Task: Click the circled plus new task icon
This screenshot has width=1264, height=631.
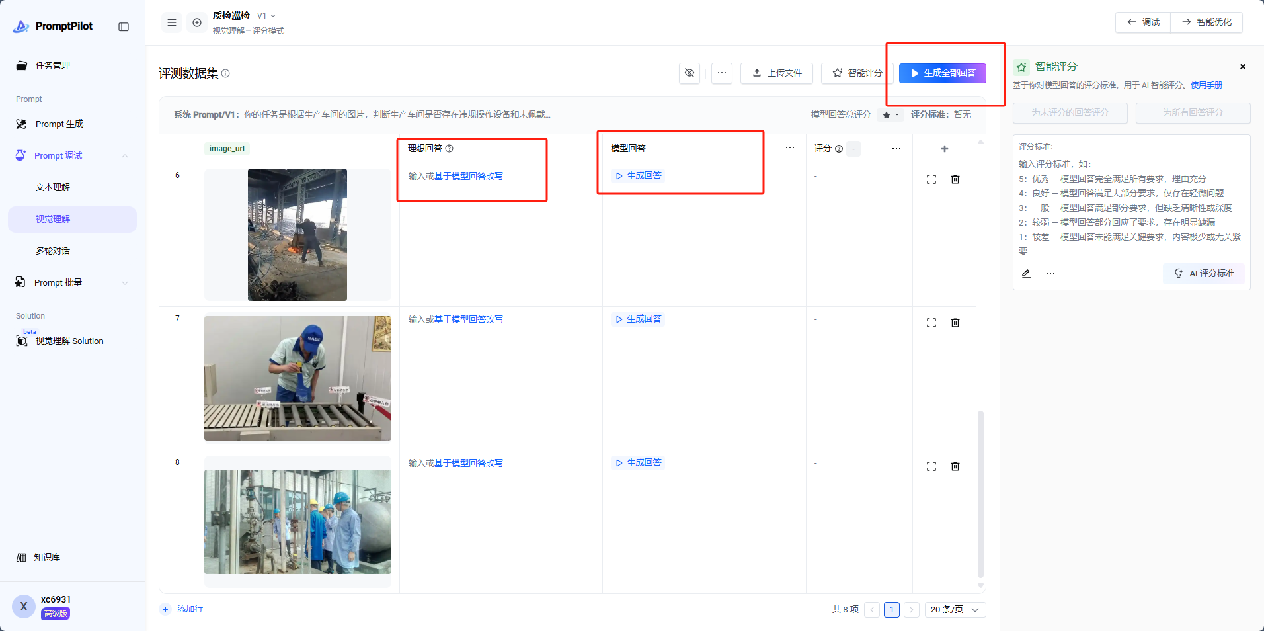Action: [197, 22]
